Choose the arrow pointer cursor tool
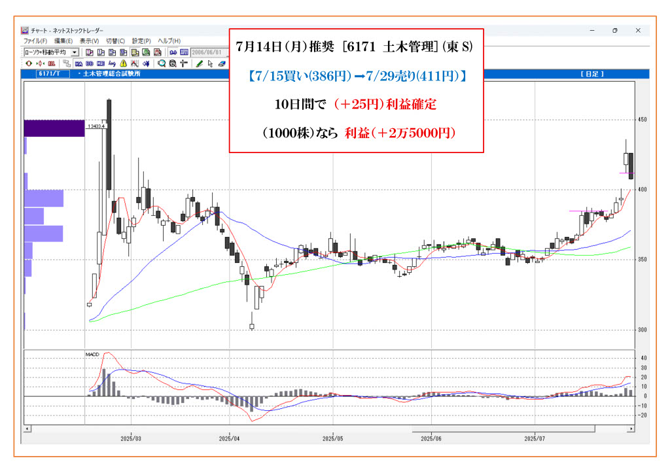670x475 pixels. click(211, 63)
